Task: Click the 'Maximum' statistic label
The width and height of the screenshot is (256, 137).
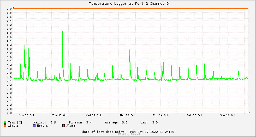Action: click(x=40, y=122)
